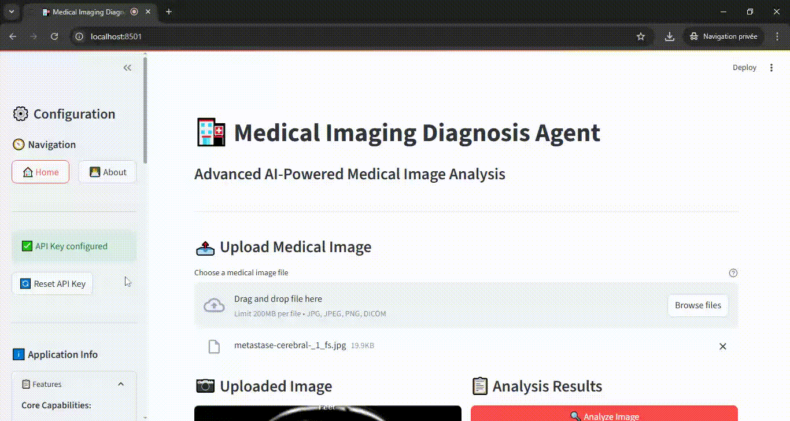Click the uploaded file document icon
The image size is (790, 421).
[215, 346]
